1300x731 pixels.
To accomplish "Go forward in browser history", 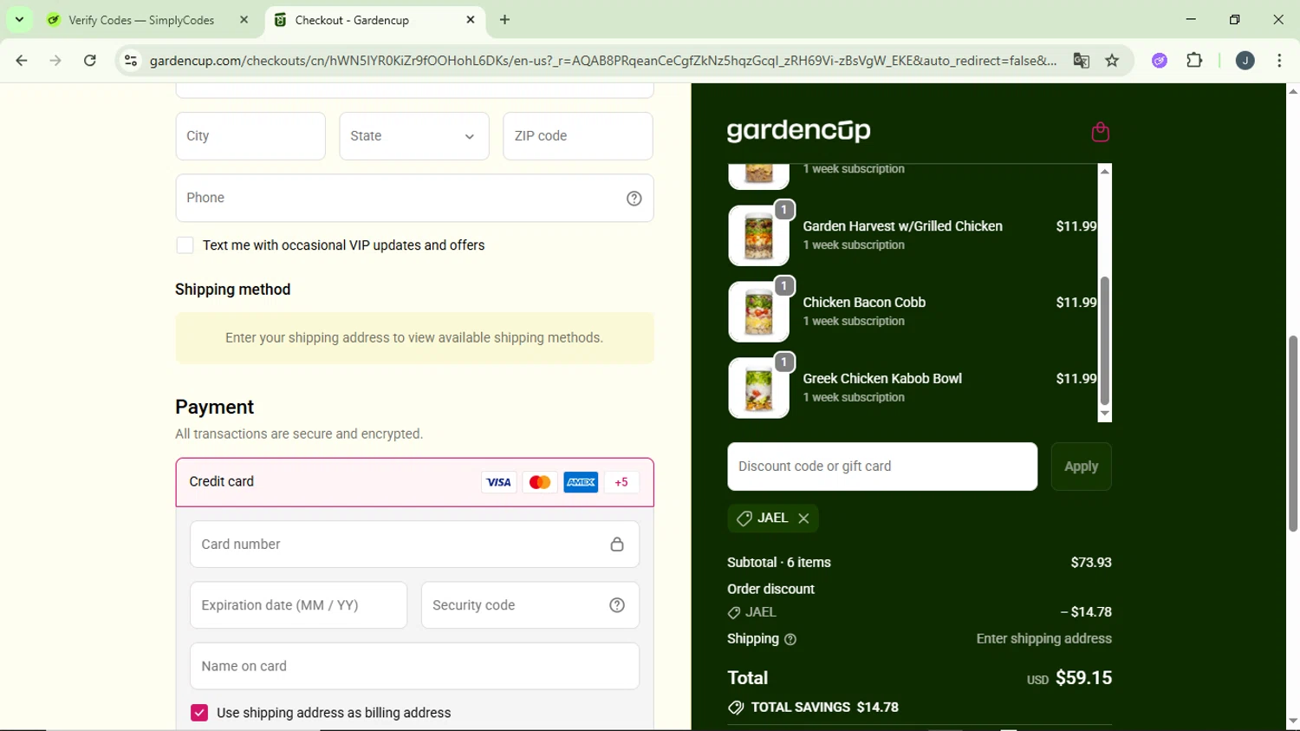I will [55, 61].
